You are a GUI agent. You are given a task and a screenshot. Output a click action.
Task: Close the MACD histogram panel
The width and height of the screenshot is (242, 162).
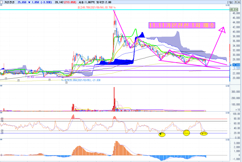coord(229,140)
